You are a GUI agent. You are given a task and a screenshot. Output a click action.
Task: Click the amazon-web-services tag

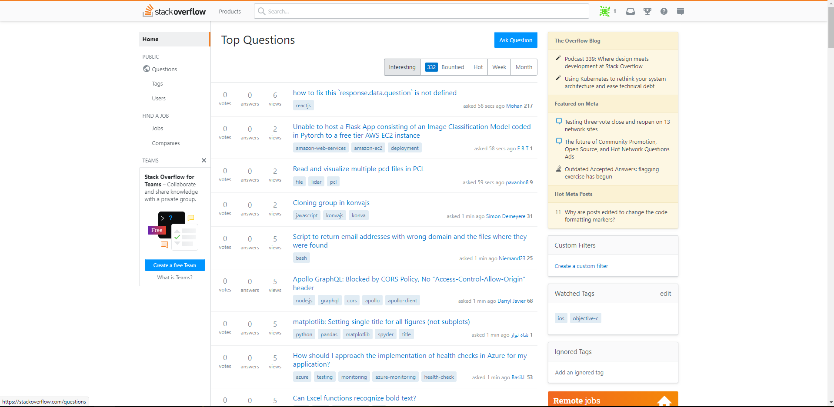[x=321, y=148]
